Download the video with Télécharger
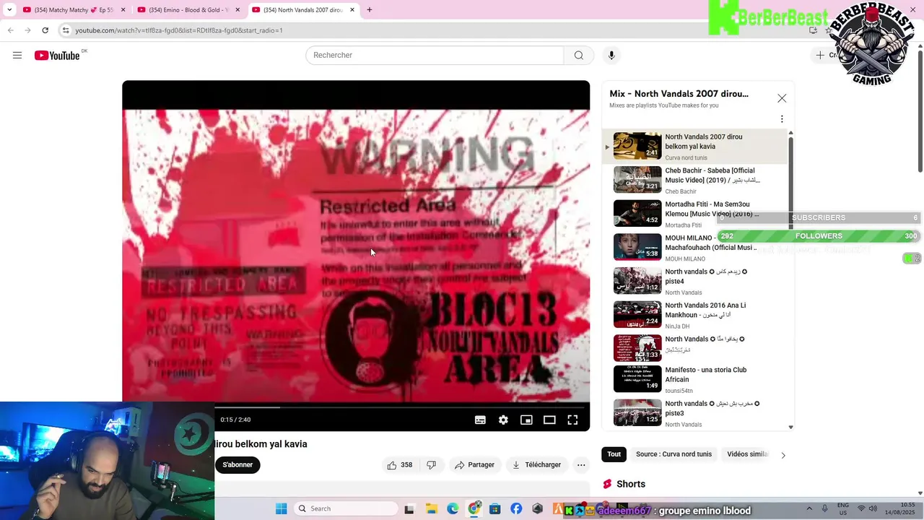This screenshot has height=520, width=924. pos(536,465)
